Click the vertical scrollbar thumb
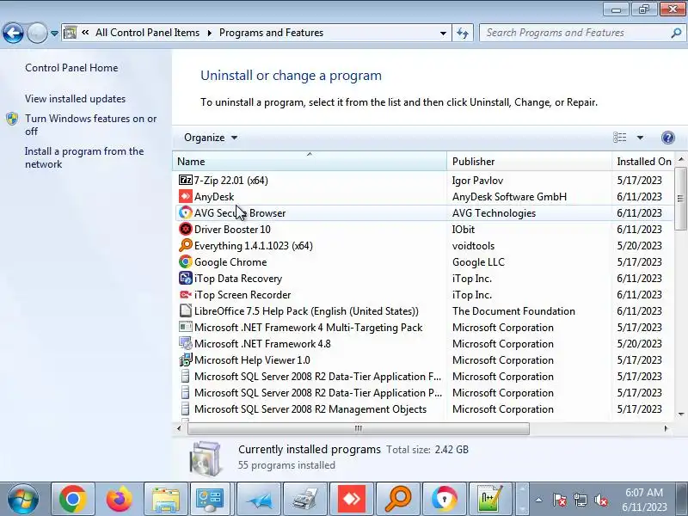This screenshot has height=516, width=688. (680, 198)
